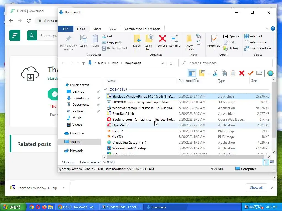Collapse the Today (13) group
Screen dimensions: 282x211
click(x=105, y=89)
